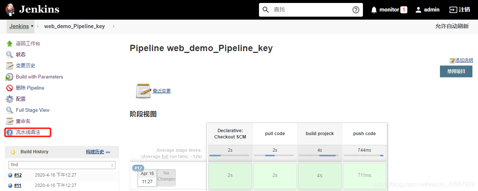Click the search magnifier icon
This screenshot has height=191, width=478.
click(266, 10)
